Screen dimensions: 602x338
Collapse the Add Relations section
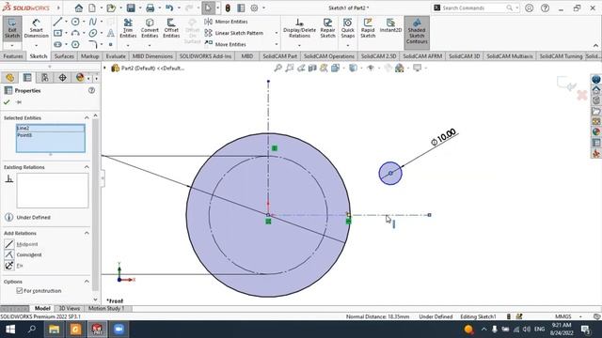pyautogui.click(x=87, y=233)
